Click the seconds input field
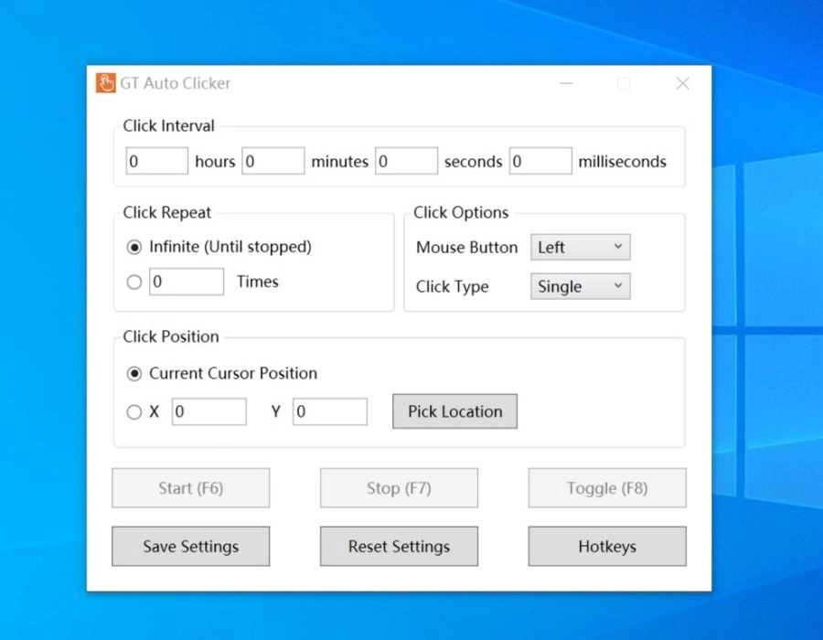The image size is (823, 640). (x=406, y=160)
